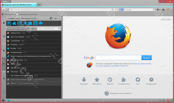Select the Tab Mix Plus extension row
174x103 pixels.
click(34, 68)
